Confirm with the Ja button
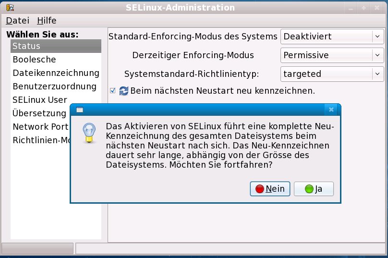The width and height of the screenshot is (388, 258). (x=314, y=189)
